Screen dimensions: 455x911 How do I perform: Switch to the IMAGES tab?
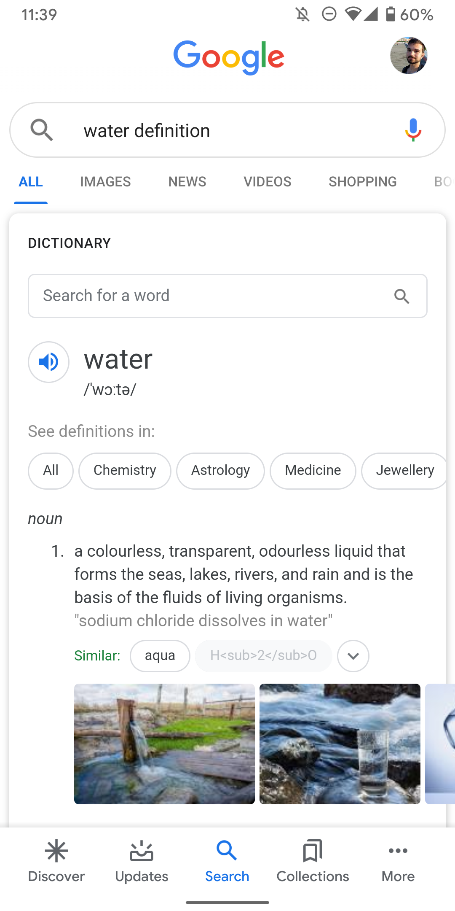pos(105,181)
